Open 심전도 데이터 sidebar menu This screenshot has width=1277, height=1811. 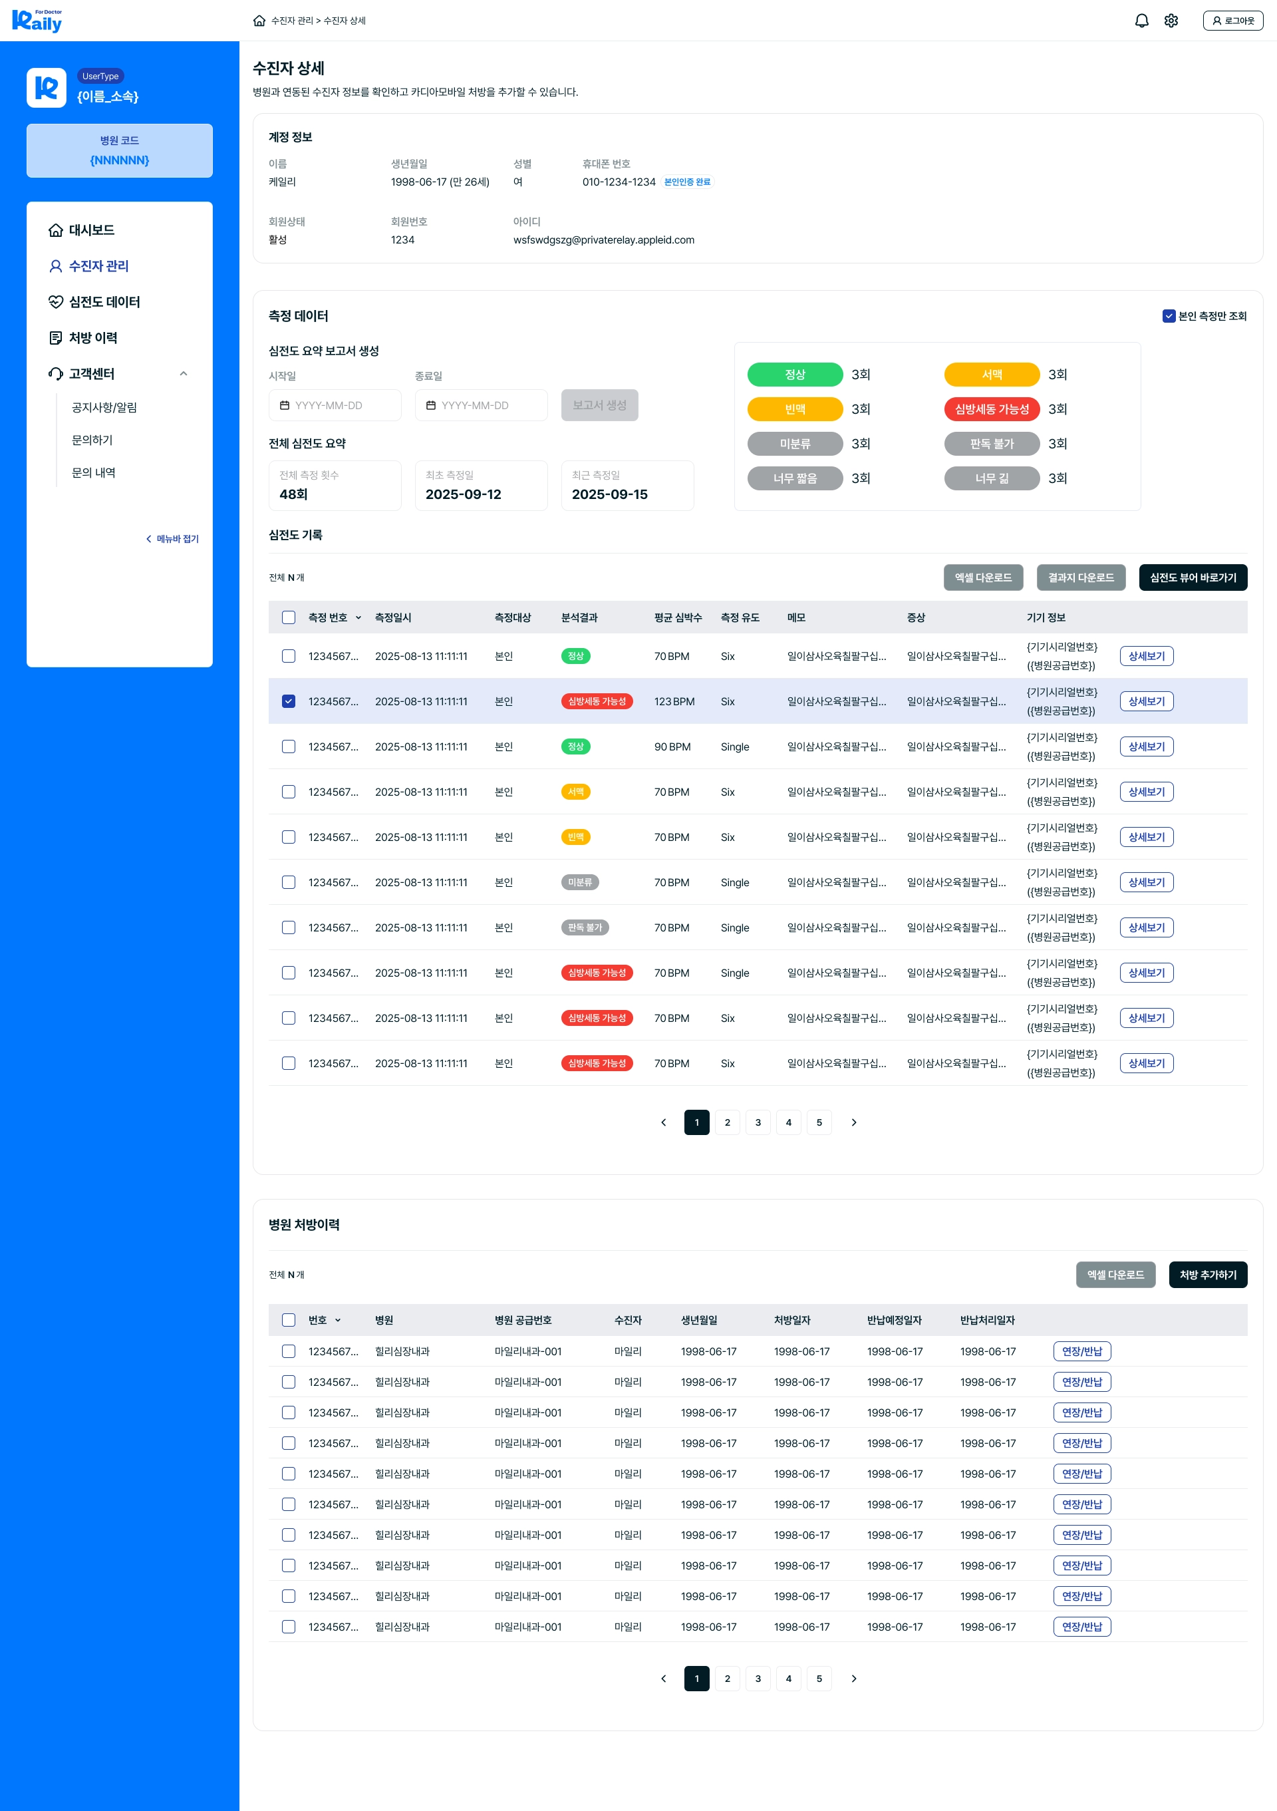(103, 301)
